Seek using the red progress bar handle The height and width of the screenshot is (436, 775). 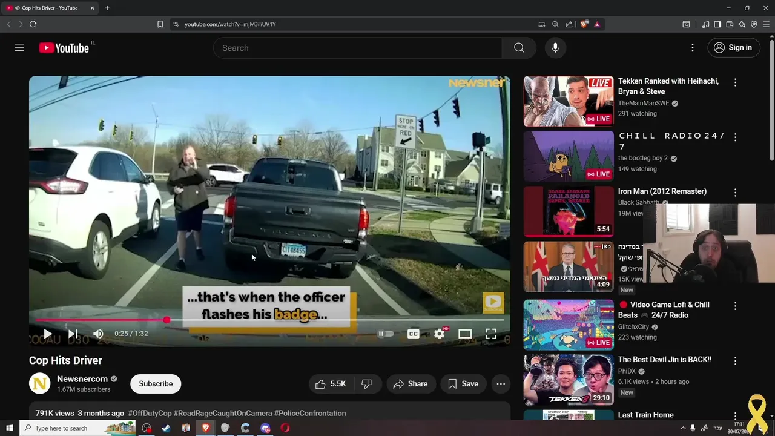pos(167,320)
